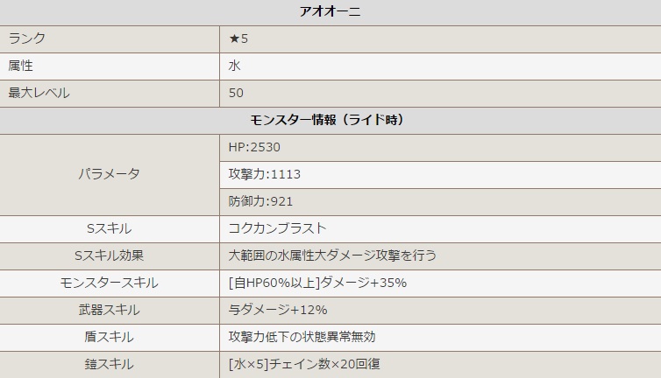Click the モンスター情報（ライド時）section header

click(330, 120)
